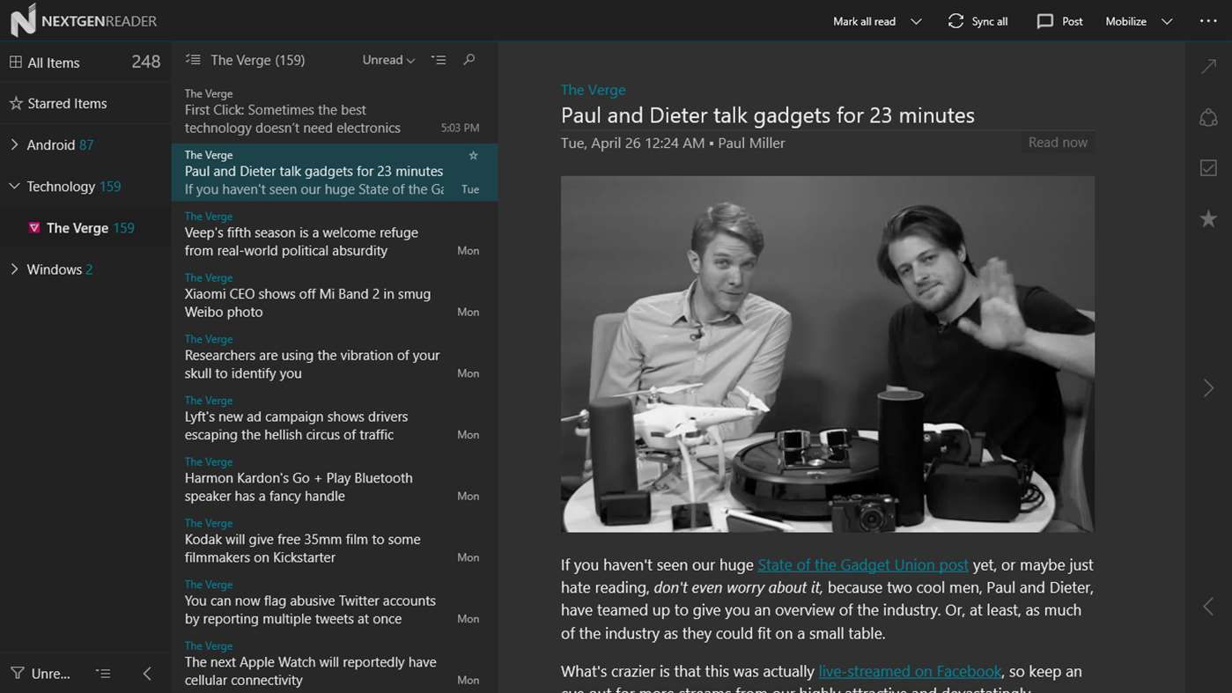Toggle star on Paul and Dieter list item
This screenshot has height=693, width=1232.
coord(473,156)
